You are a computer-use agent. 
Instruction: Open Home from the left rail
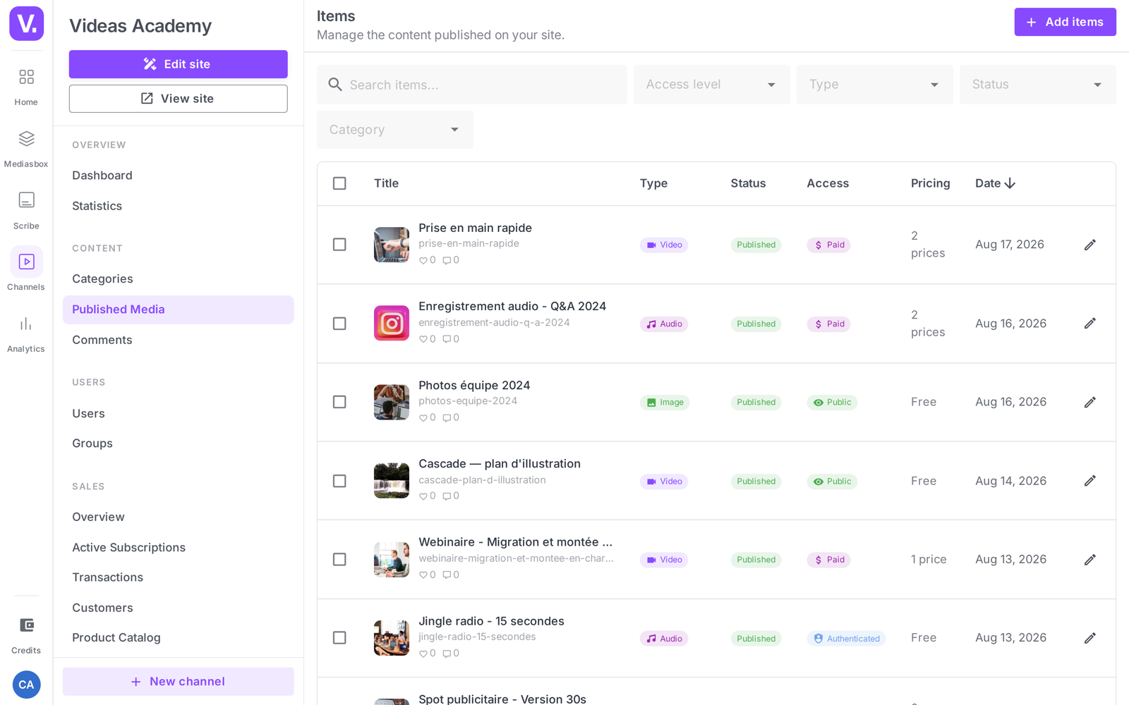coord(26,87)
